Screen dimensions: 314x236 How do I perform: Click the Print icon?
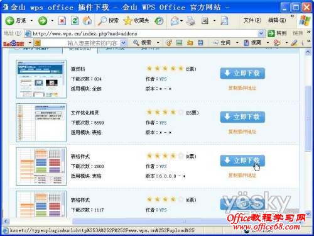tap(191, 21)
